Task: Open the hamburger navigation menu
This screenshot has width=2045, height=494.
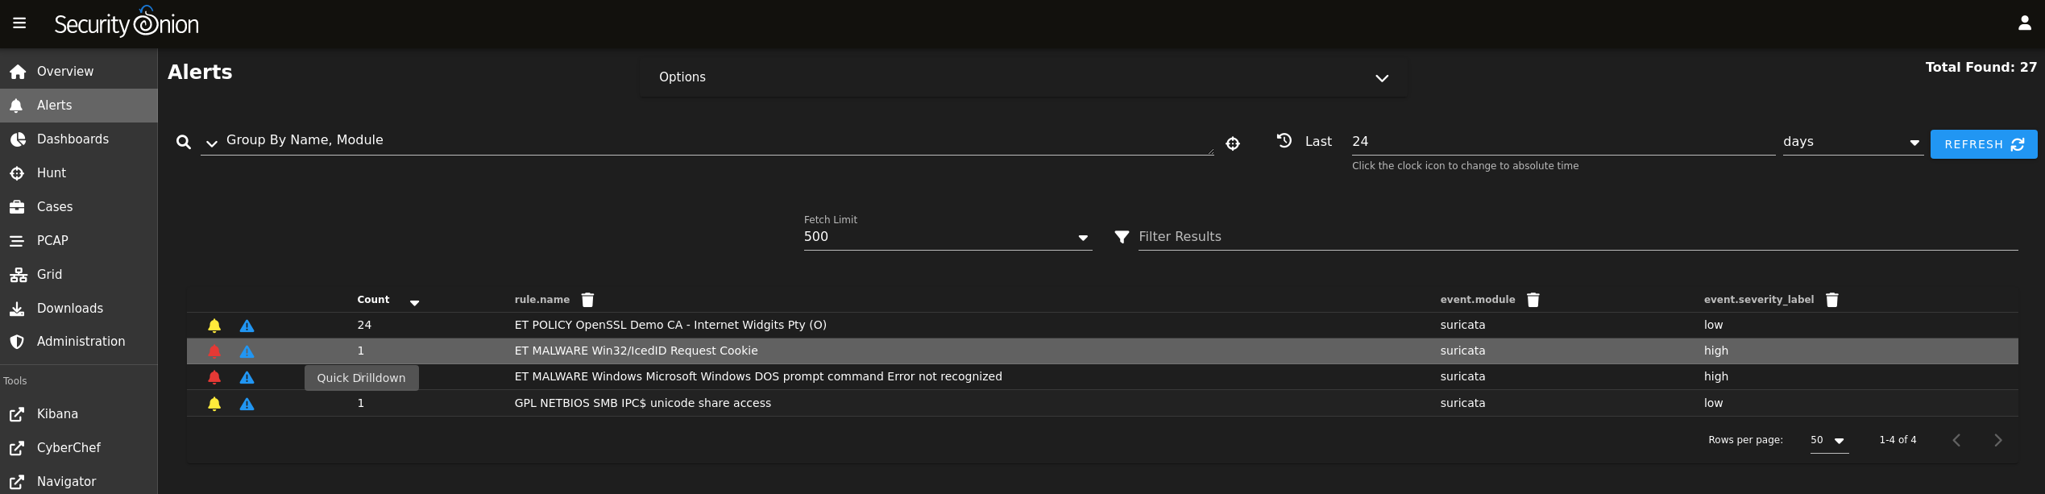Action: click(x=19, y=23)
